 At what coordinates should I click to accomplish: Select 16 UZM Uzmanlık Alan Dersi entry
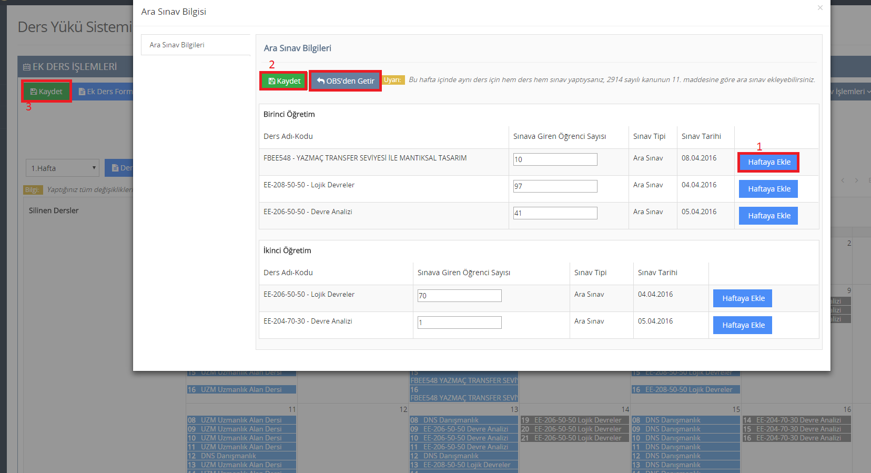click(x=241, y=390)
